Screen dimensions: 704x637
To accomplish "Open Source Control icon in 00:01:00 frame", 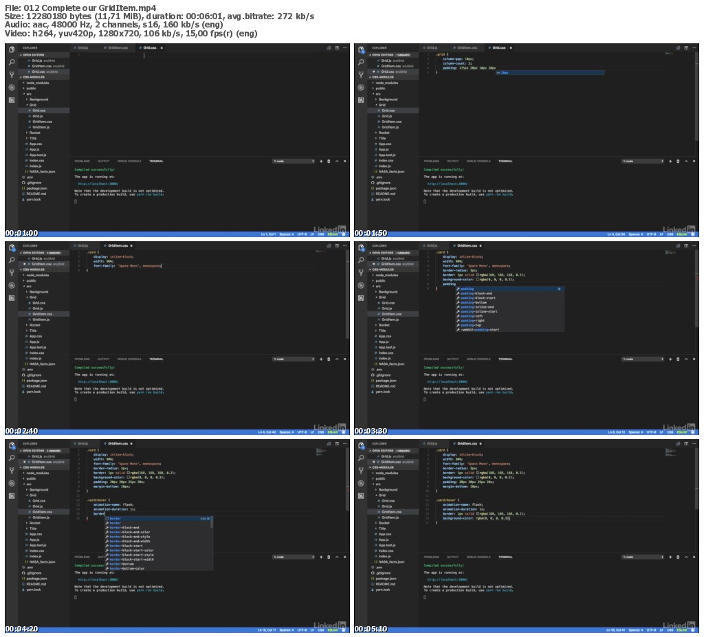I will [12, 74].
